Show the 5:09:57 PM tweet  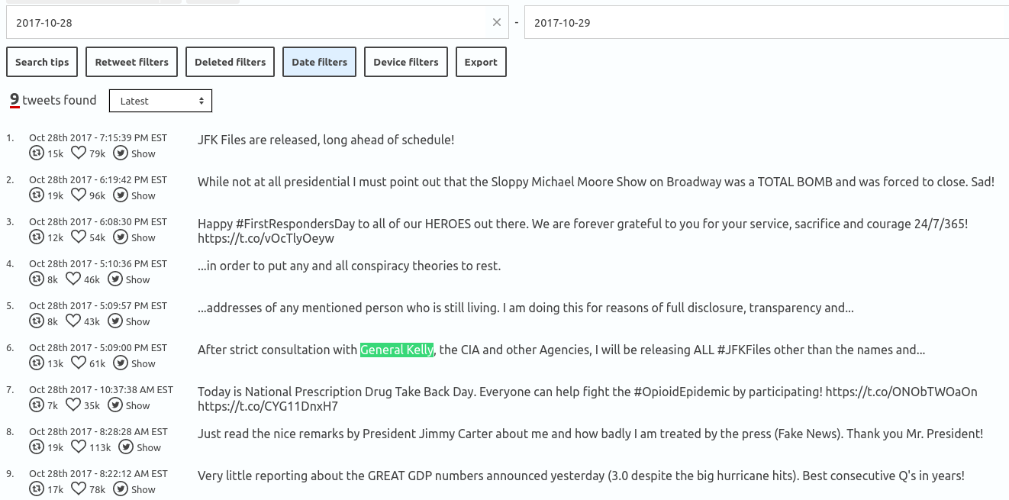click(x=138, y=322)
